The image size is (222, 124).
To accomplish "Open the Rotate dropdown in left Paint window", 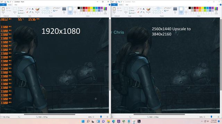I will click(21, 13).
